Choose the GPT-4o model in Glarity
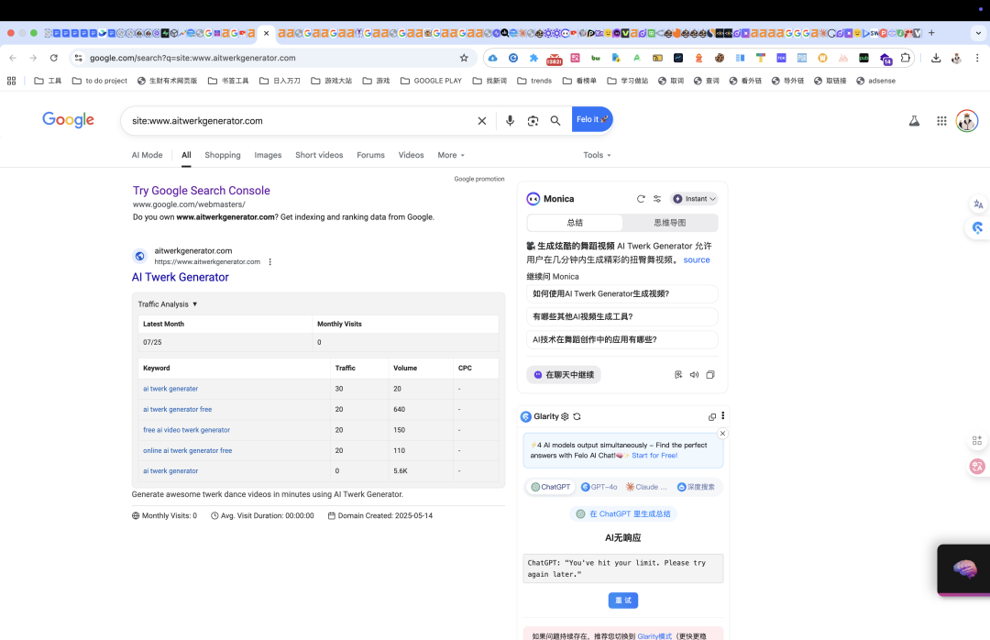 599,487
